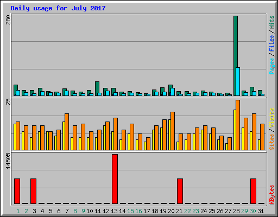The image size is (278, 217).
Task: Click the red KBytes bar for day 30
Action: coord(253,191)
